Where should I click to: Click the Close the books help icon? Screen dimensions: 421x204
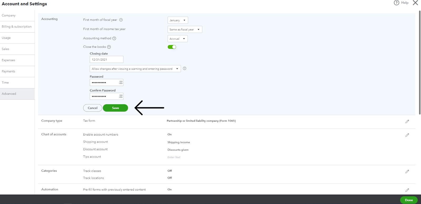coord(109,47)
